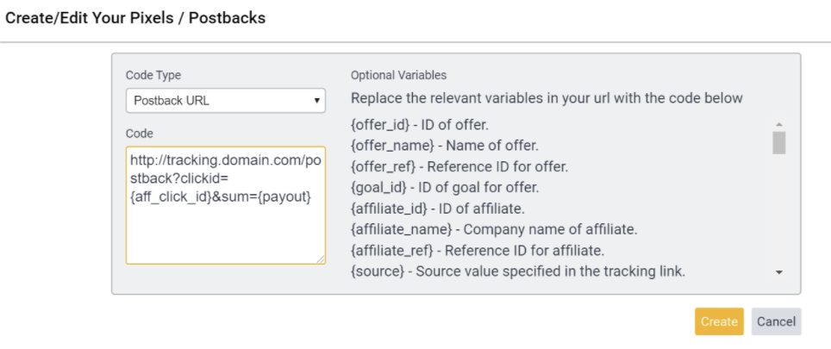Click the dropdown arrow next to Postback URL

316,101
